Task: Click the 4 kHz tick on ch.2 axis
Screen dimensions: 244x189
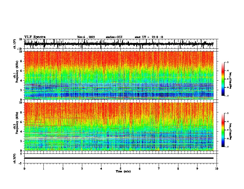Action: [x=21, y=132]
